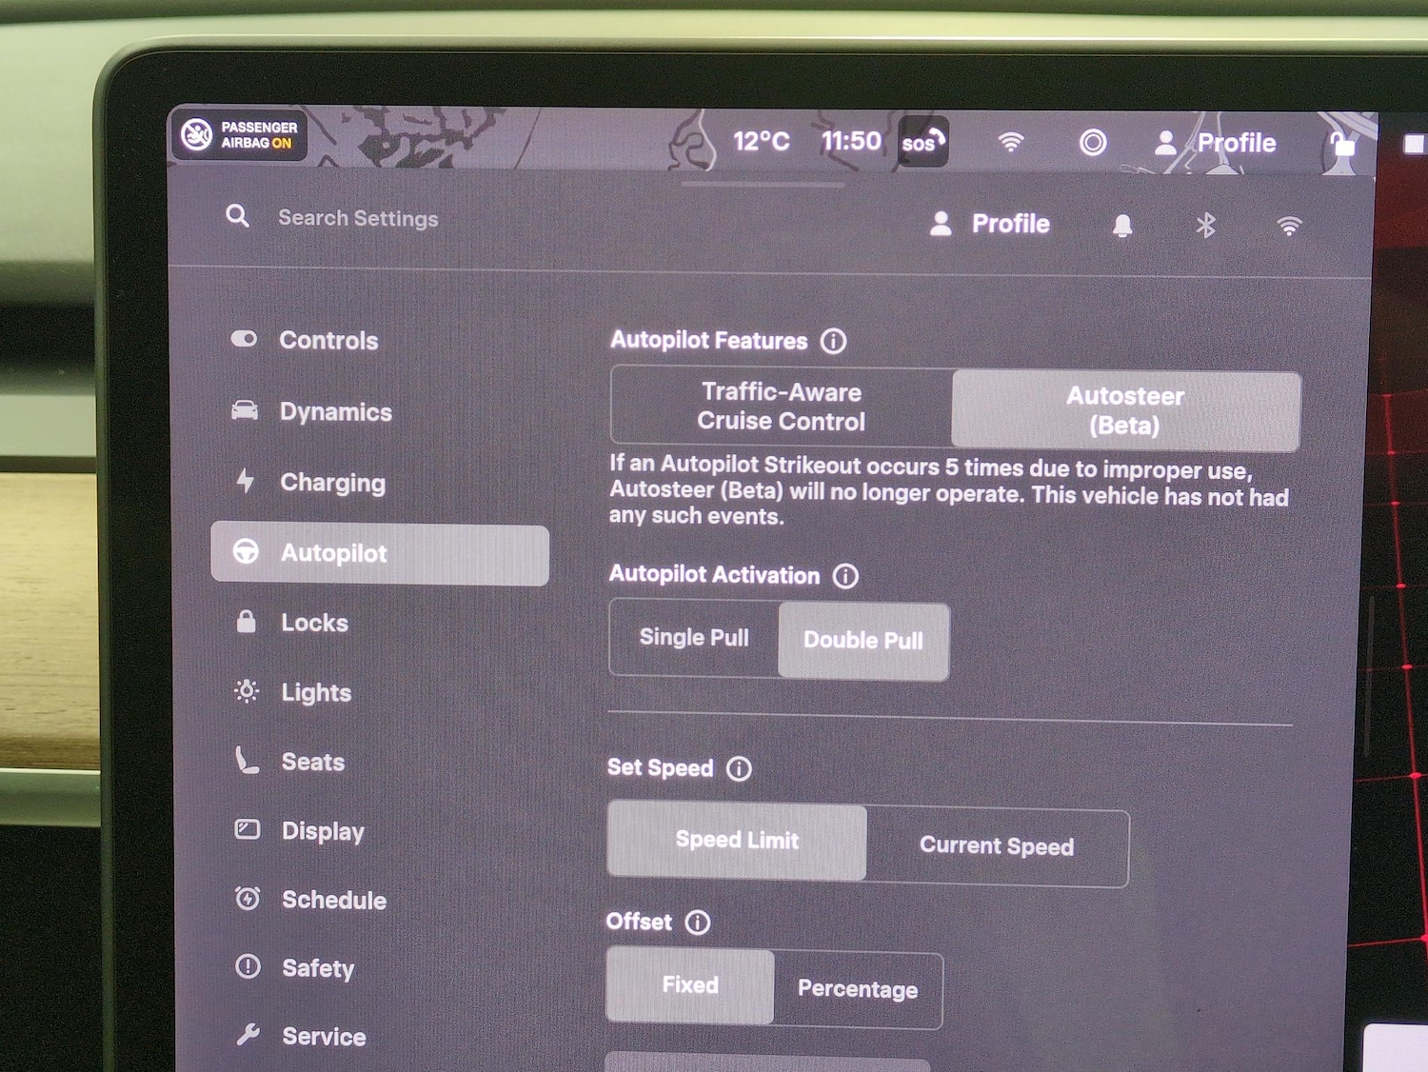Select Traffic-Aware Cruise Control mode
The image size is (1428, 1072).
point(781,407)
